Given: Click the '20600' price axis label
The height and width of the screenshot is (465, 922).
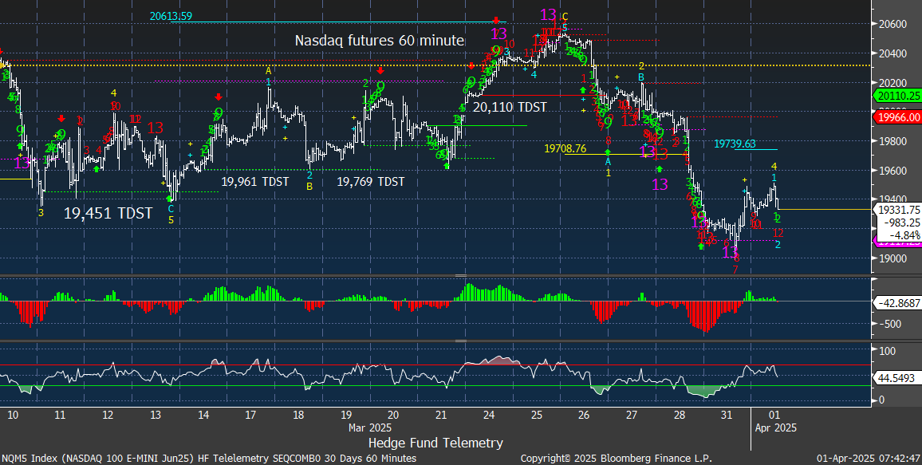Looking at the screenshot, I should (893, 24).
